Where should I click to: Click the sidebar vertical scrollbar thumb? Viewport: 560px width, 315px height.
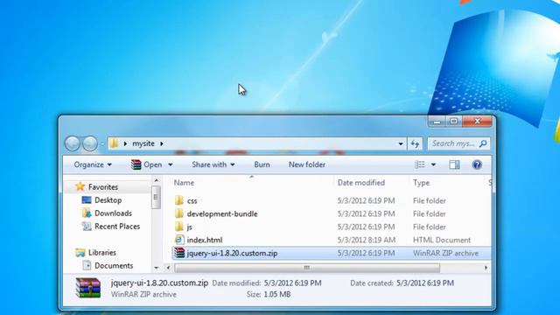156,197
